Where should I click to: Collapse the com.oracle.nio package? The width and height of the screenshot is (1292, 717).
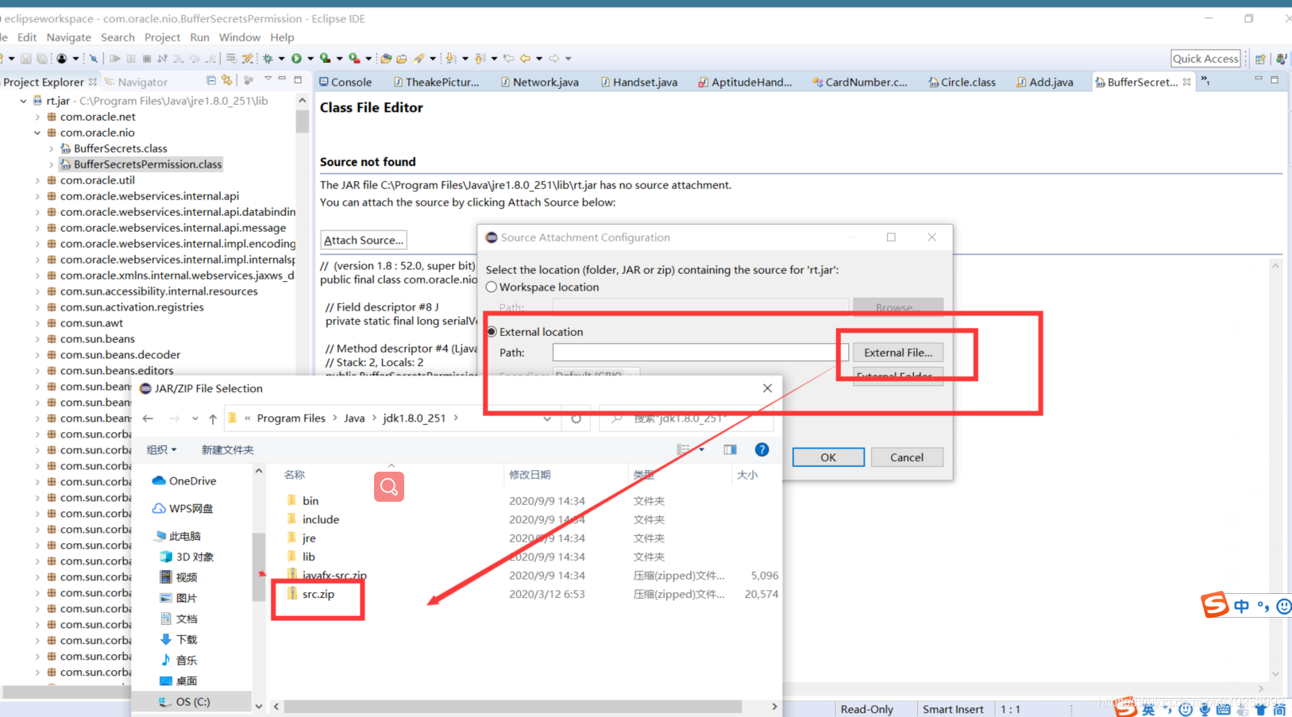(37, 133)
